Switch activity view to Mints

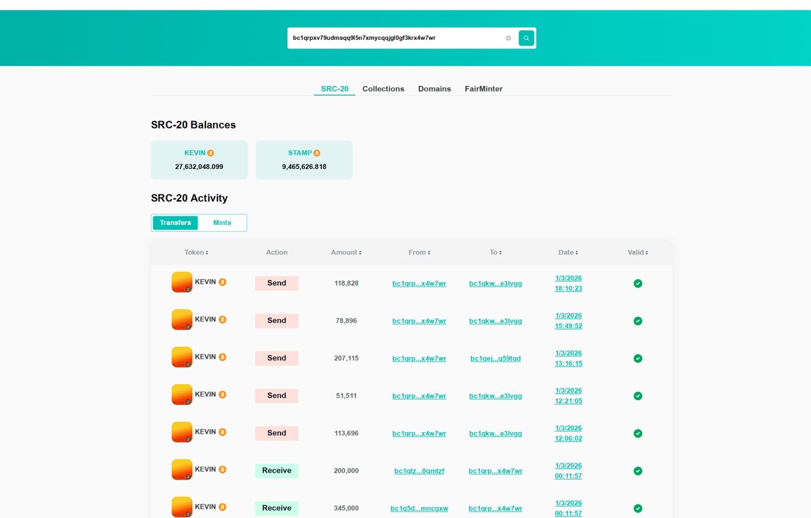[x=222, y=222]
